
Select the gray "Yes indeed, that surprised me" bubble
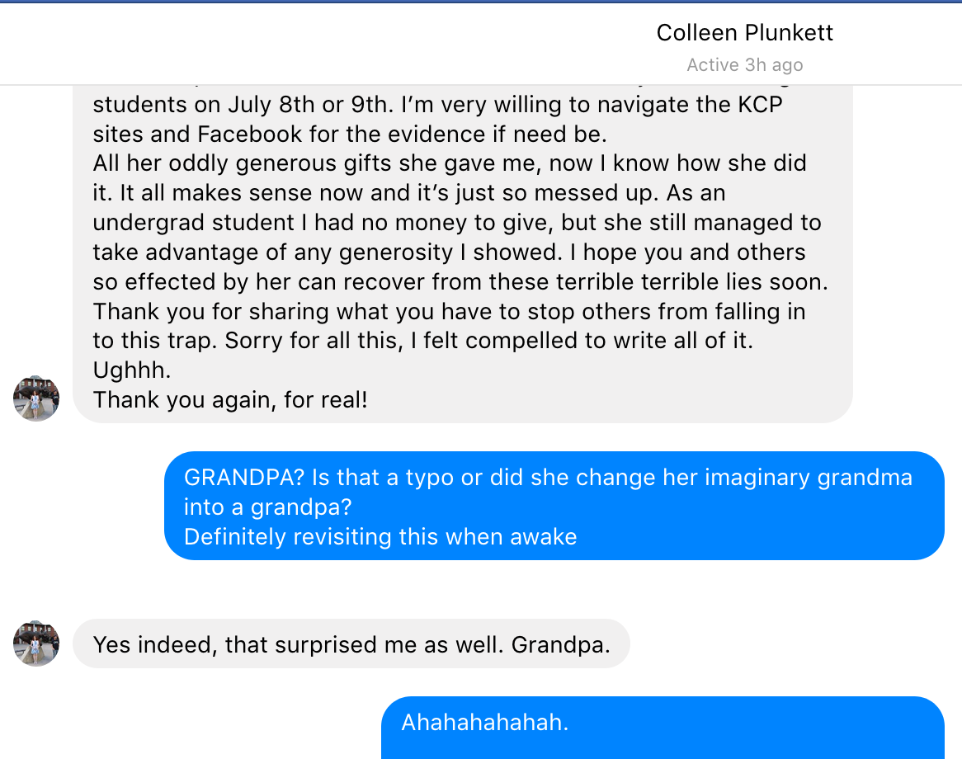click(351, 643)
